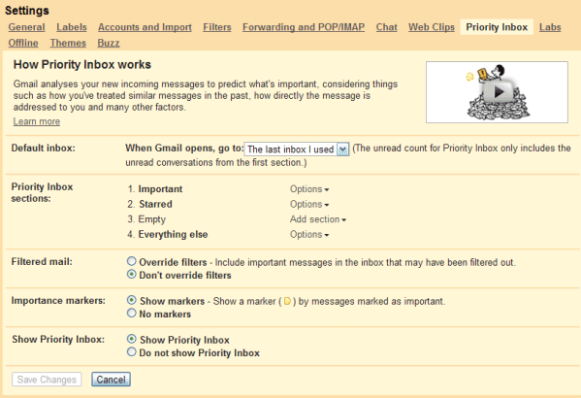The image size is (581, 398).
Task: Click the importance marker icon in Show markers
Action: (x=287, y=301)
